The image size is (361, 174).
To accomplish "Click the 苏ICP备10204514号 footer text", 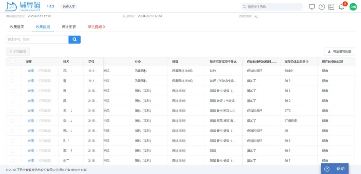I will [73, 170].
